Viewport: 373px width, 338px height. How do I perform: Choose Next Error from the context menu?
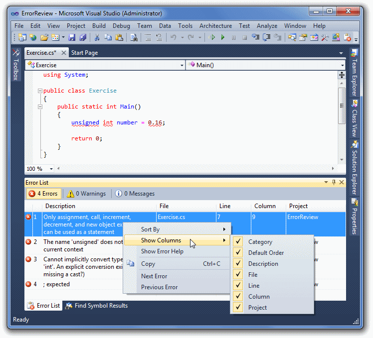pos(177,276)
